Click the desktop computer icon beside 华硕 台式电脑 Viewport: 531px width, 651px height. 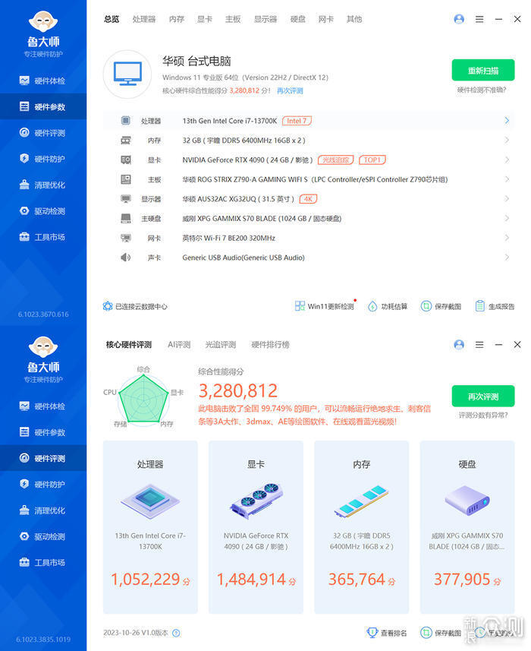click(127, 74)
